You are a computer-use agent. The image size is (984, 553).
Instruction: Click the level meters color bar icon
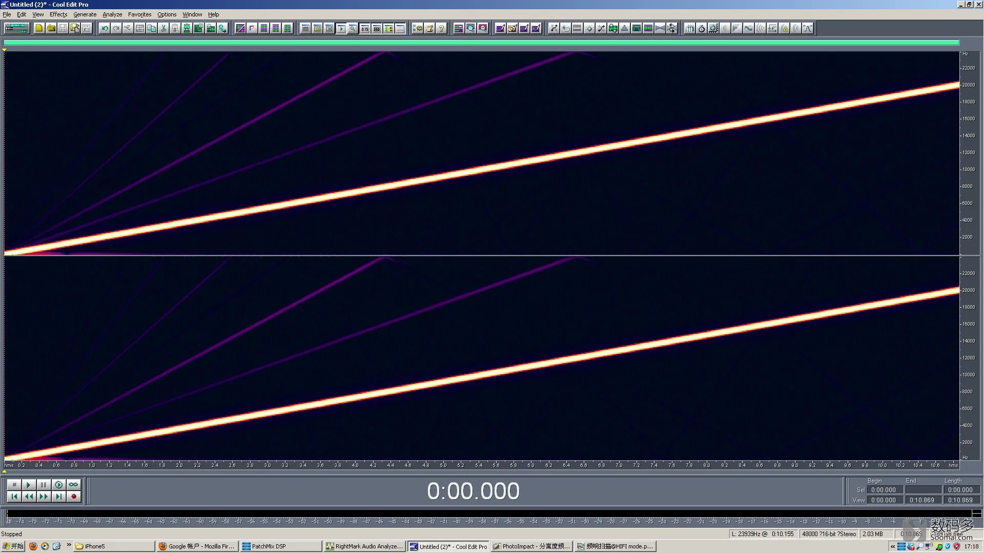coord(388,28)
